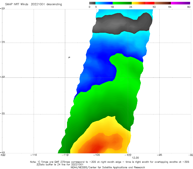Click the color bar label 50
Screen dimensions: 193x169
pyautogui.click(x=154, y=7)
